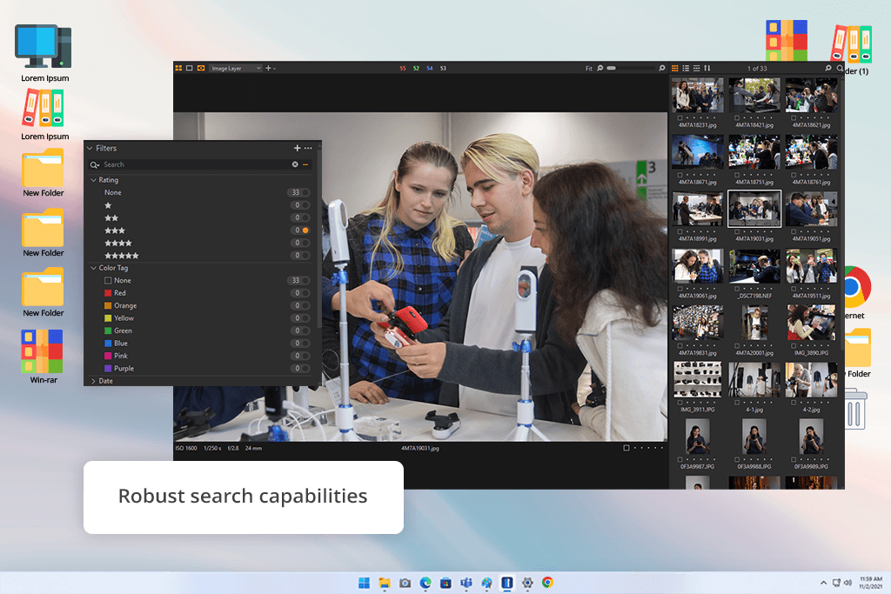
Task: Tick the checkbox under 4M7A18421.jpg thumbnail
Action: [x=737, y=118]
